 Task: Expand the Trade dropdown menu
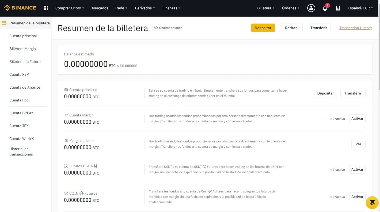[121, 8]
